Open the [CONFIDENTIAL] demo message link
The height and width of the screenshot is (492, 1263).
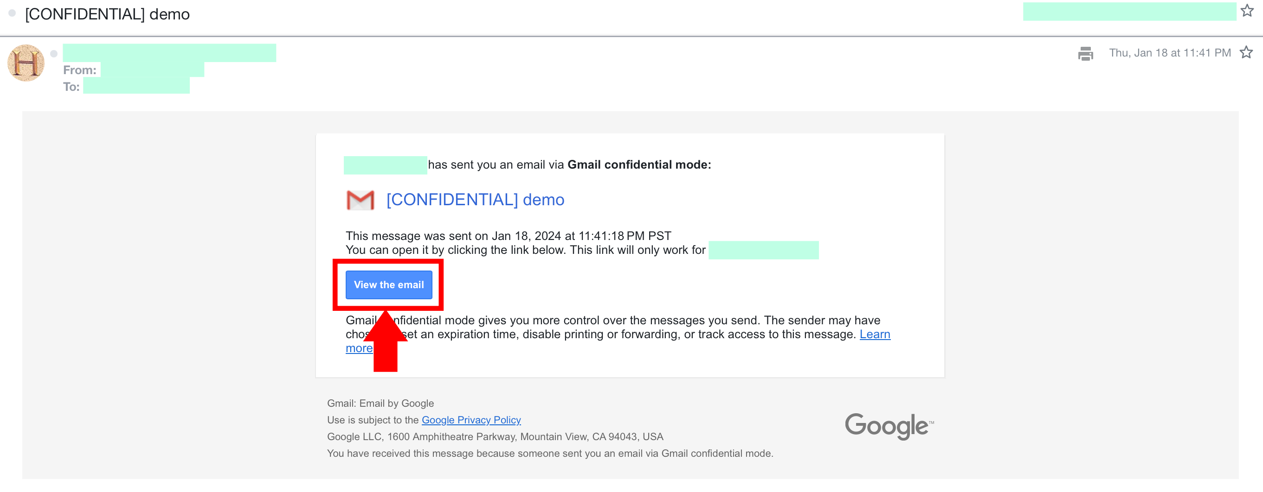point(475,200)
